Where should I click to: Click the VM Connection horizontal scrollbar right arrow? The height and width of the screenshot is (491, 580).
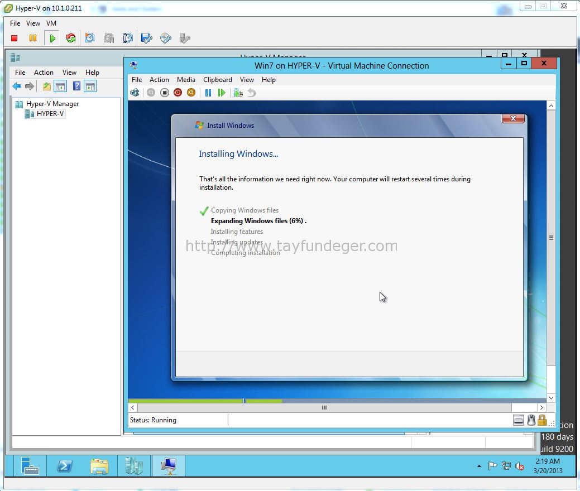541,407
